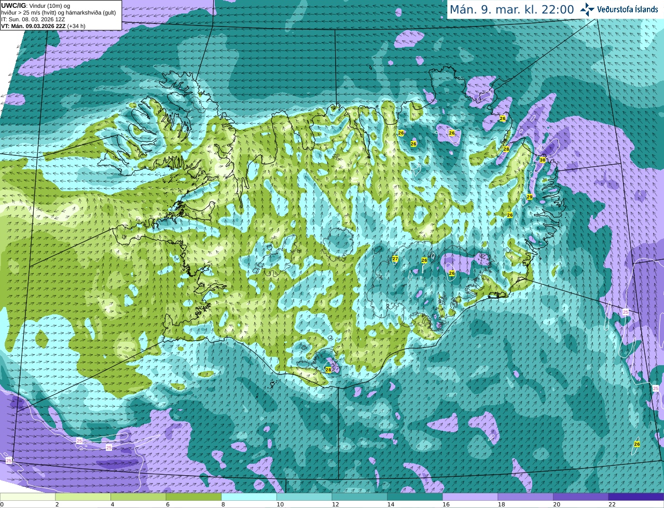Click the legend scale label '16'
Image resolution: width=664 pixels, height=508 pixels.
click(446, 504)
